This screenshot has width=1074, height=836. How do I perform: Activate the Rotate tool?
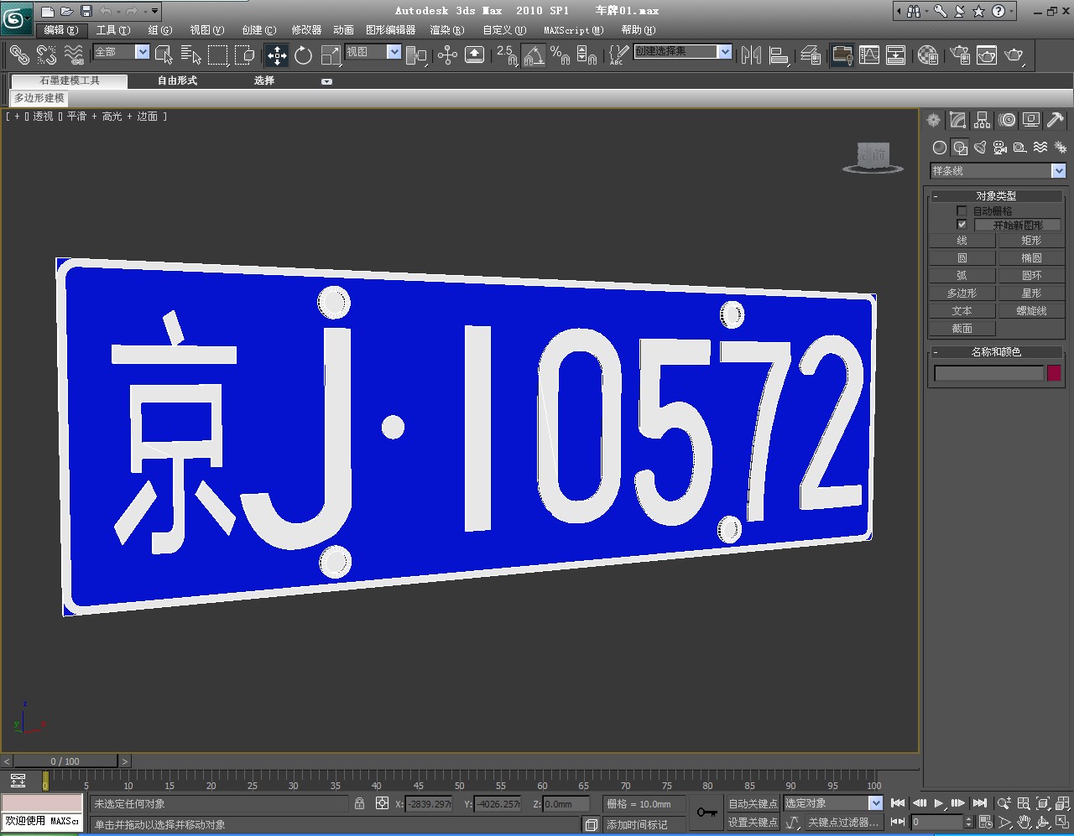(x=304, y=55)
